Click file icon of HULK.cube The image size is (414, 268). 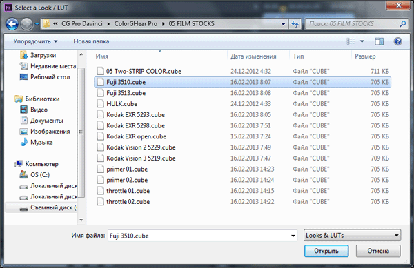pos(100,104)
